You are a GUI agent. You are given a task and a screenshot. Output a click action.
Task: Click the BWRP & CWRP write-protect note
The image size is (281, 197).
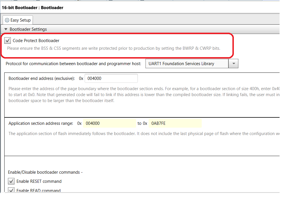tap(114, 48)
